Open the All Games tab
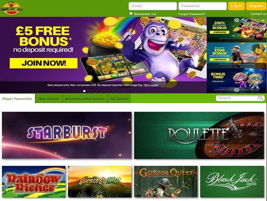 [x=119, y=98]
